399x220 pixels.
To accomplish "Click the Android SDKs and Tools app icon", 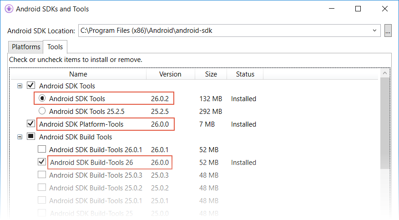I will [x=9, y=9].
